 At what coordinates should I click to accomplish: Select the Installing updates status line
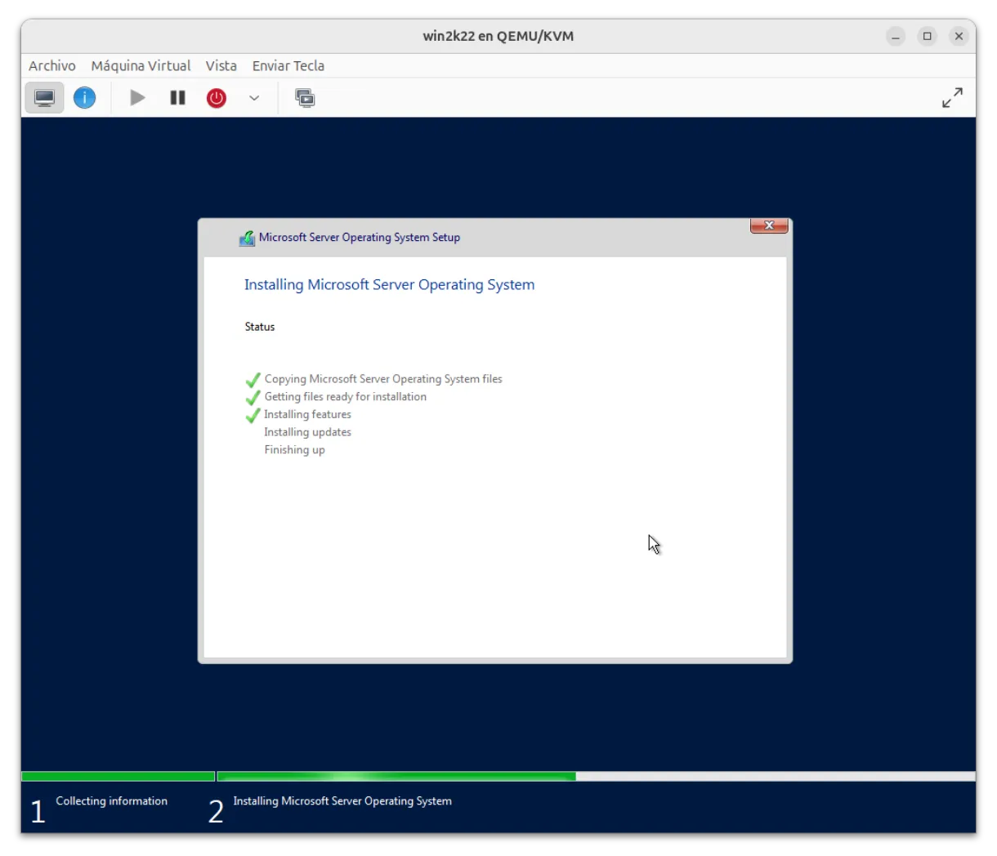click(x=307, y=432)
